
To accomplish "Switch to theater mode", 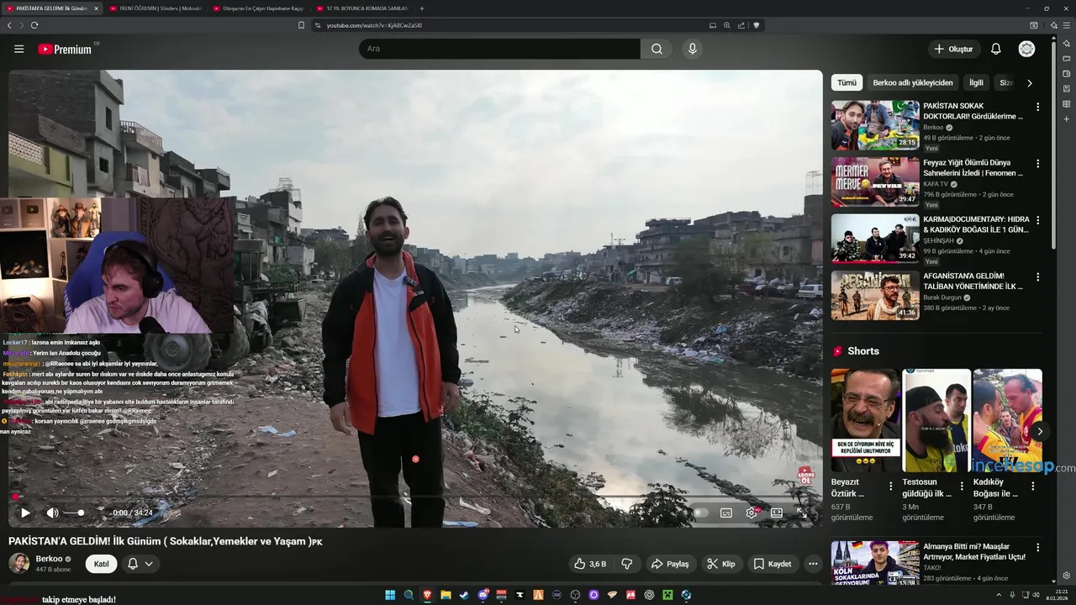I will [777, 513].
